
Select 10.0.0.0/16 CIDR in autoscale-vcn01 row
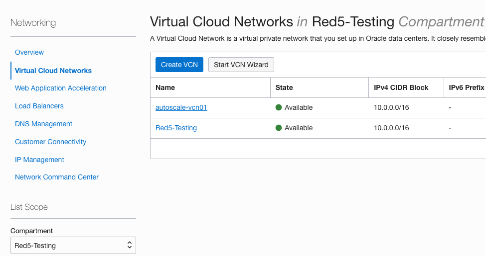pos(391,107)
